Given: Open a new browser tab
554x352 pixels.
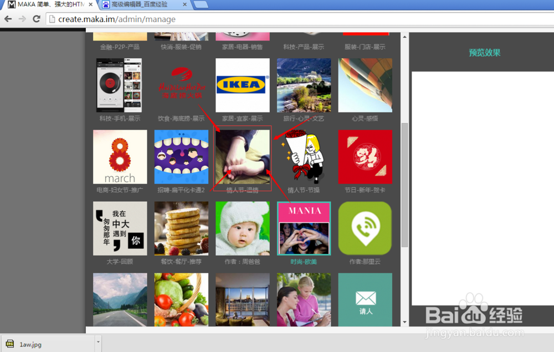Looking at the screenshot, I should click(201, 4).
